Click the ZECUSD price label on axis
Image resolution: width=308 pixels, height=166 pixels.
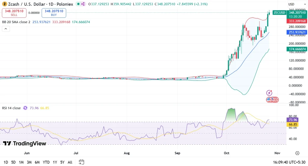pyautogui.click(x=279, y=13)
